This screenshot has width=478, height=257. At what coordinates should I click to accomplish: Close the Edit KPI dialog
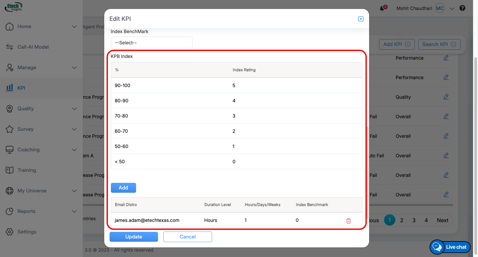tap(360, 19)
